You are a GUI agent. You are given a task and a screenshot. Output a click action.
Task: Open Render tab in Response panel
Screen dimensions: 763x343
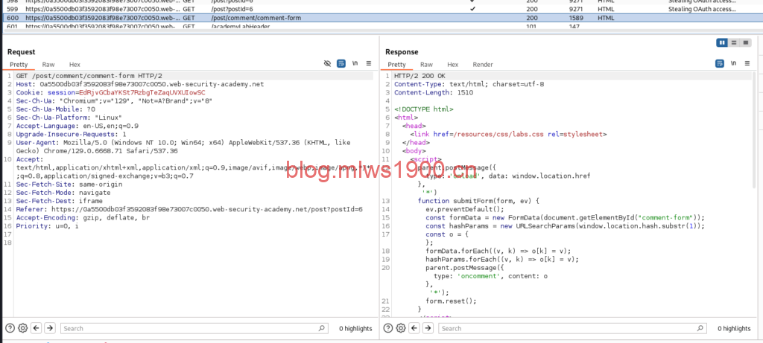(x=483, y=64)
